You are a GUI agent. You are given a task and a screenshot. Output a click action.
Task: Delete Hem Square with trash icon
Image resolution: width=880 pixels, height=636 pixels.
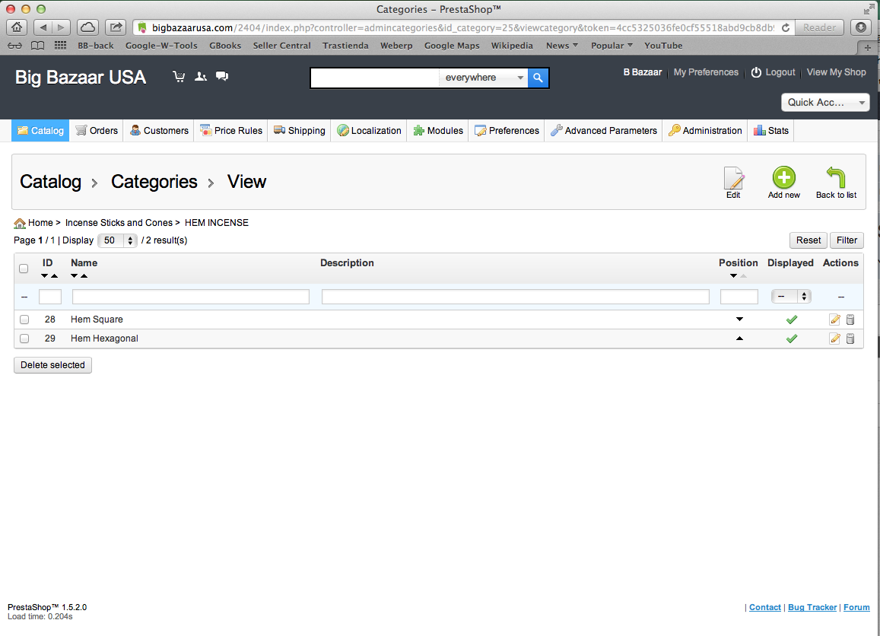[850, 320]
